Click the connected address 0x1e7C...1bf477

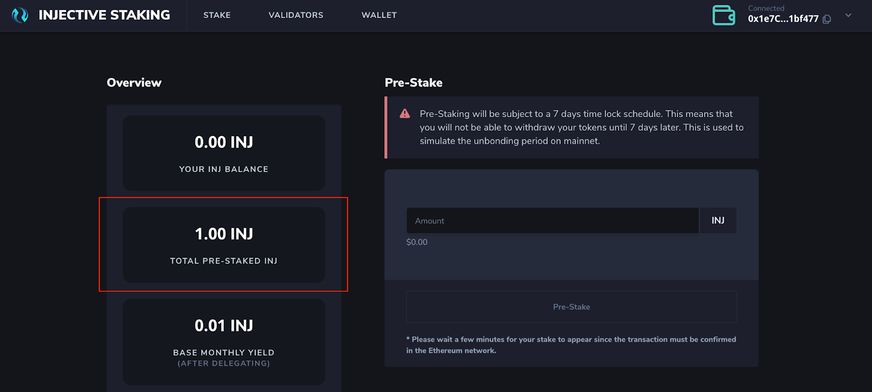(783, 19)
